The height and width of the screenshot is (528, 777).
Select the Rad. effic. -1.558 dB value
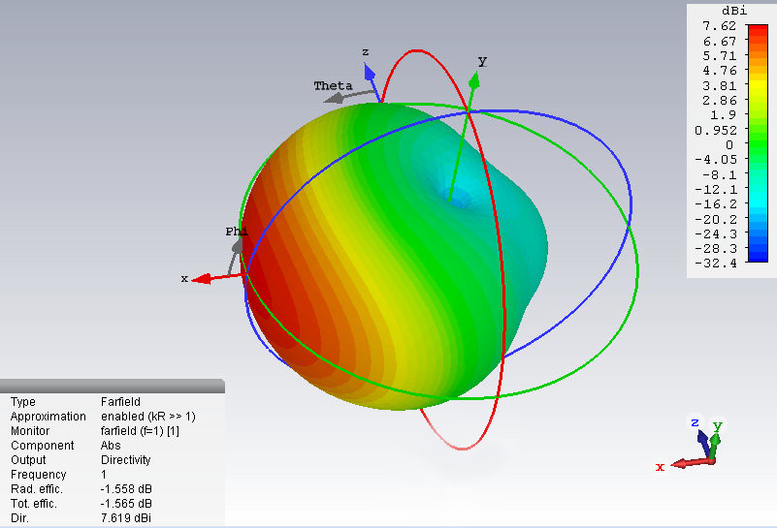126,489
